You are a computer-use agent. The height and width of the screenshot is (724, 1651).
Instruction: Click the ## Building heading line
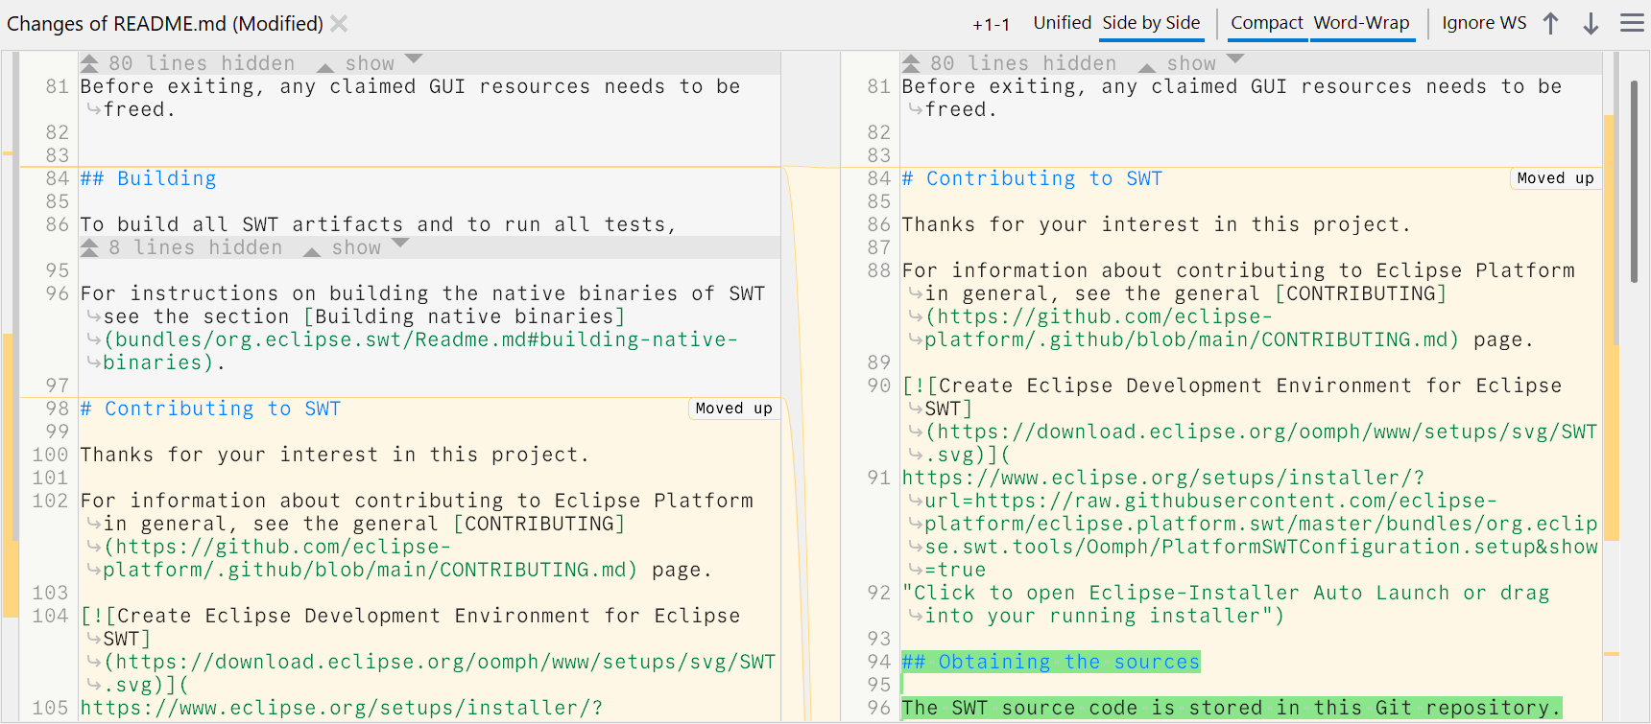(x=148, y=178)
